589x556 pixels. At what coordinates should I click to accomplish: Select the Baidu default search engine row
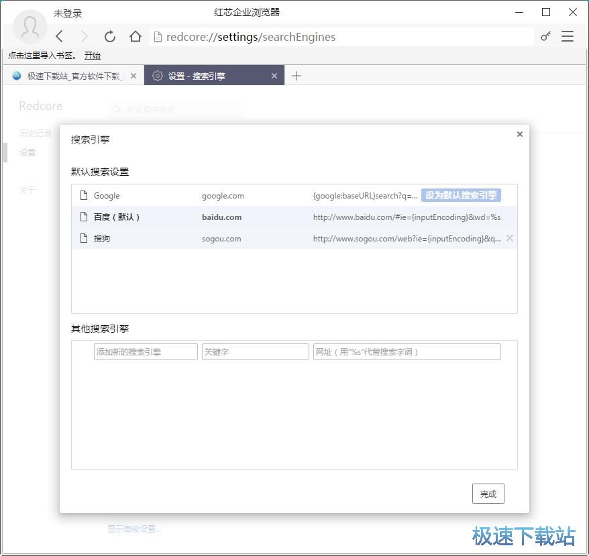(x=294, y=217)
